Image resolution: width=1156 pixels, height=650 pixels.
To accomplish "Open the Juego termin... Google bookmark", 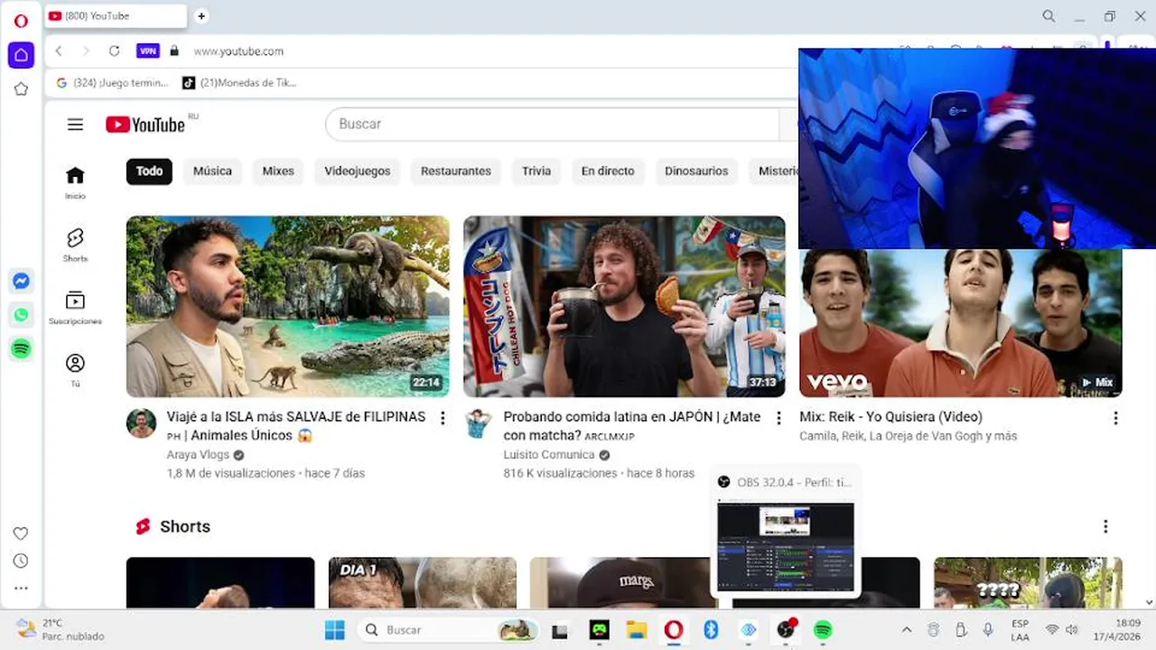I will (112, 83).
